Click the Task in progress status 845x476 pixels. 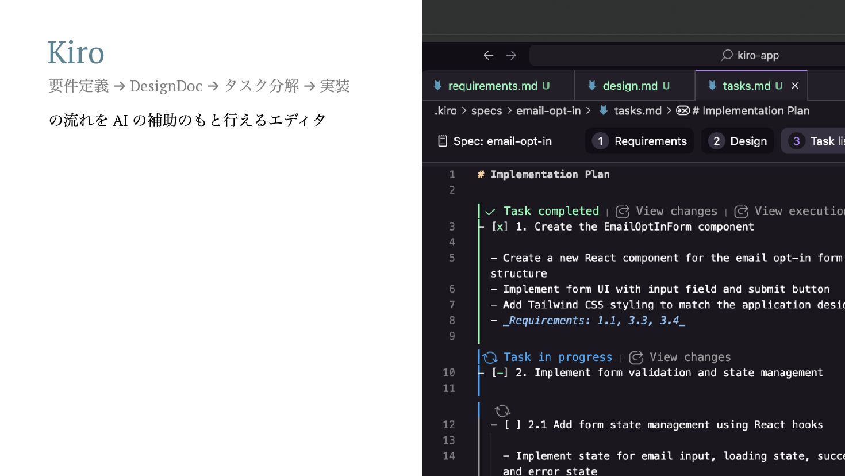(x=558, y=357)
